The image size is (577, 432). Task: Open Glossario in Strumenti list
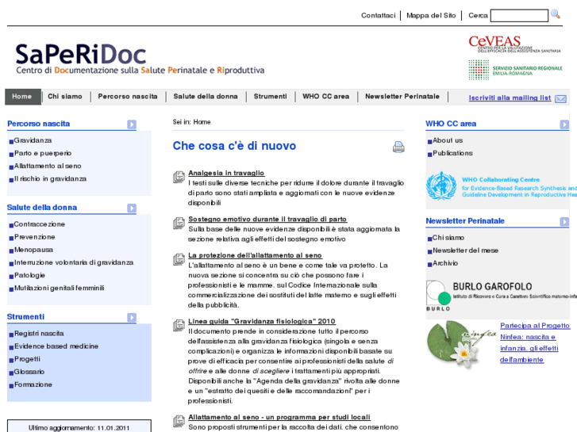[x=29, y=372]
